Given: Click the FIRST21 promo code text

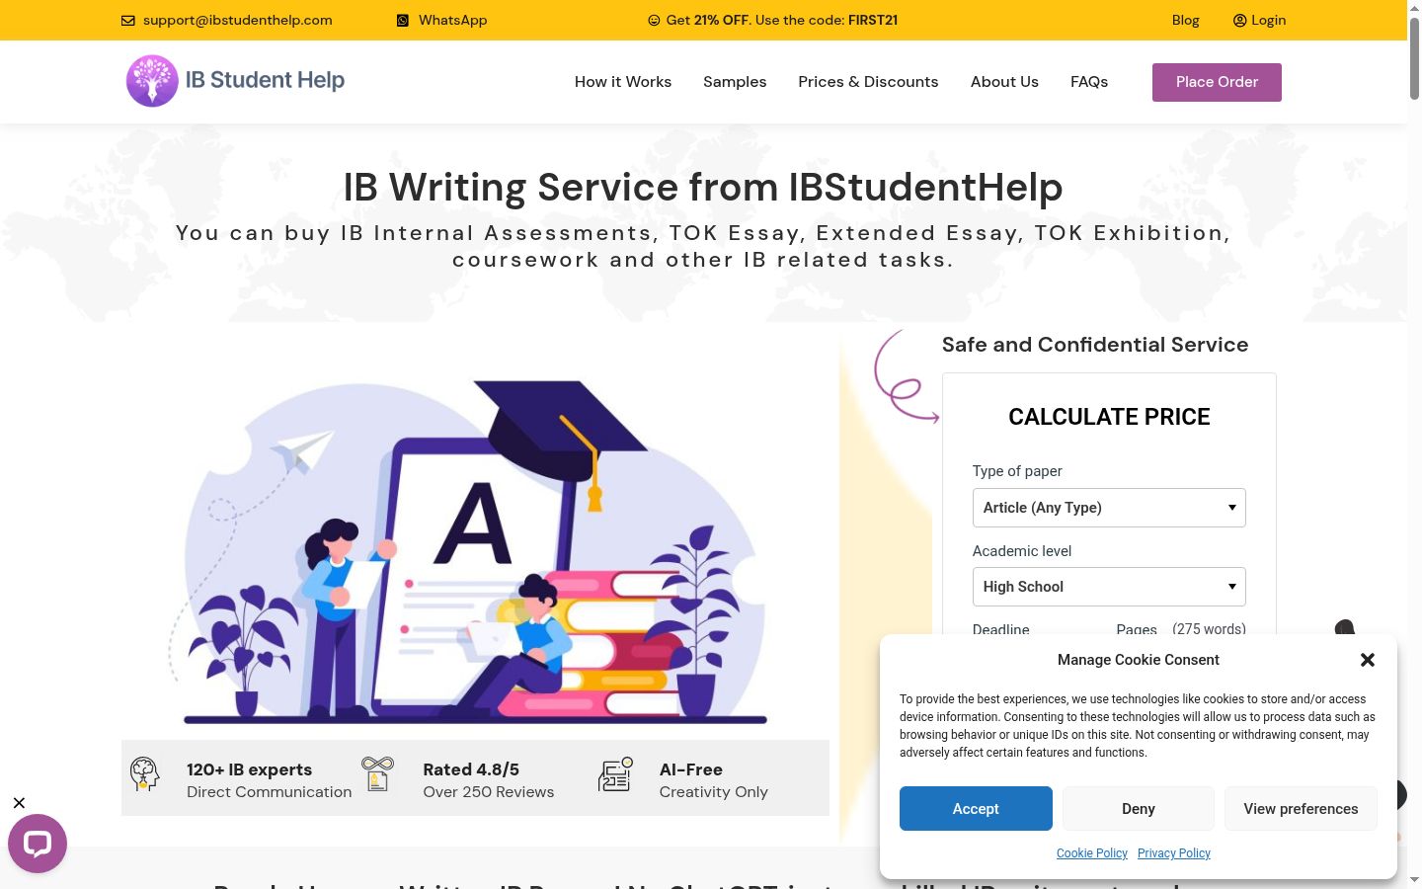Looking at the screenshot, I should click(x=872, y=21).
